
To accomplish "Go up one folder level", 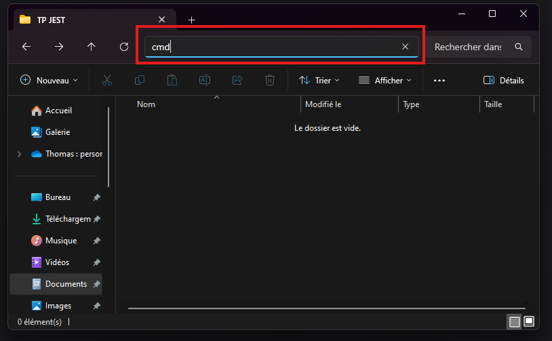I will [92, 47].
